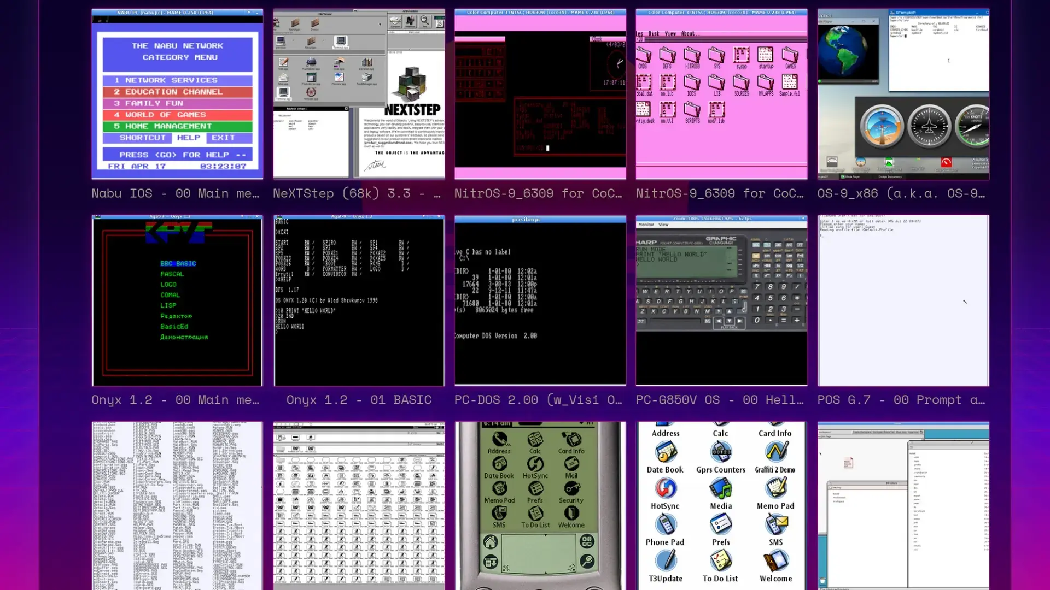Screen dimensions: 1050x590
Task: Click the SYS folder icon in NitrOS-9
Action: (x=716, y=58)
